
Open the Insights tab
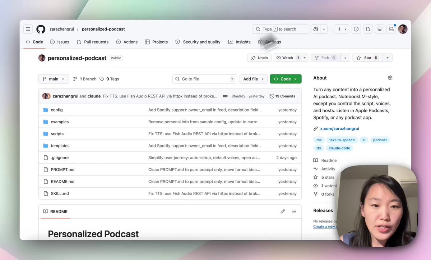click(x=240, y=42)
